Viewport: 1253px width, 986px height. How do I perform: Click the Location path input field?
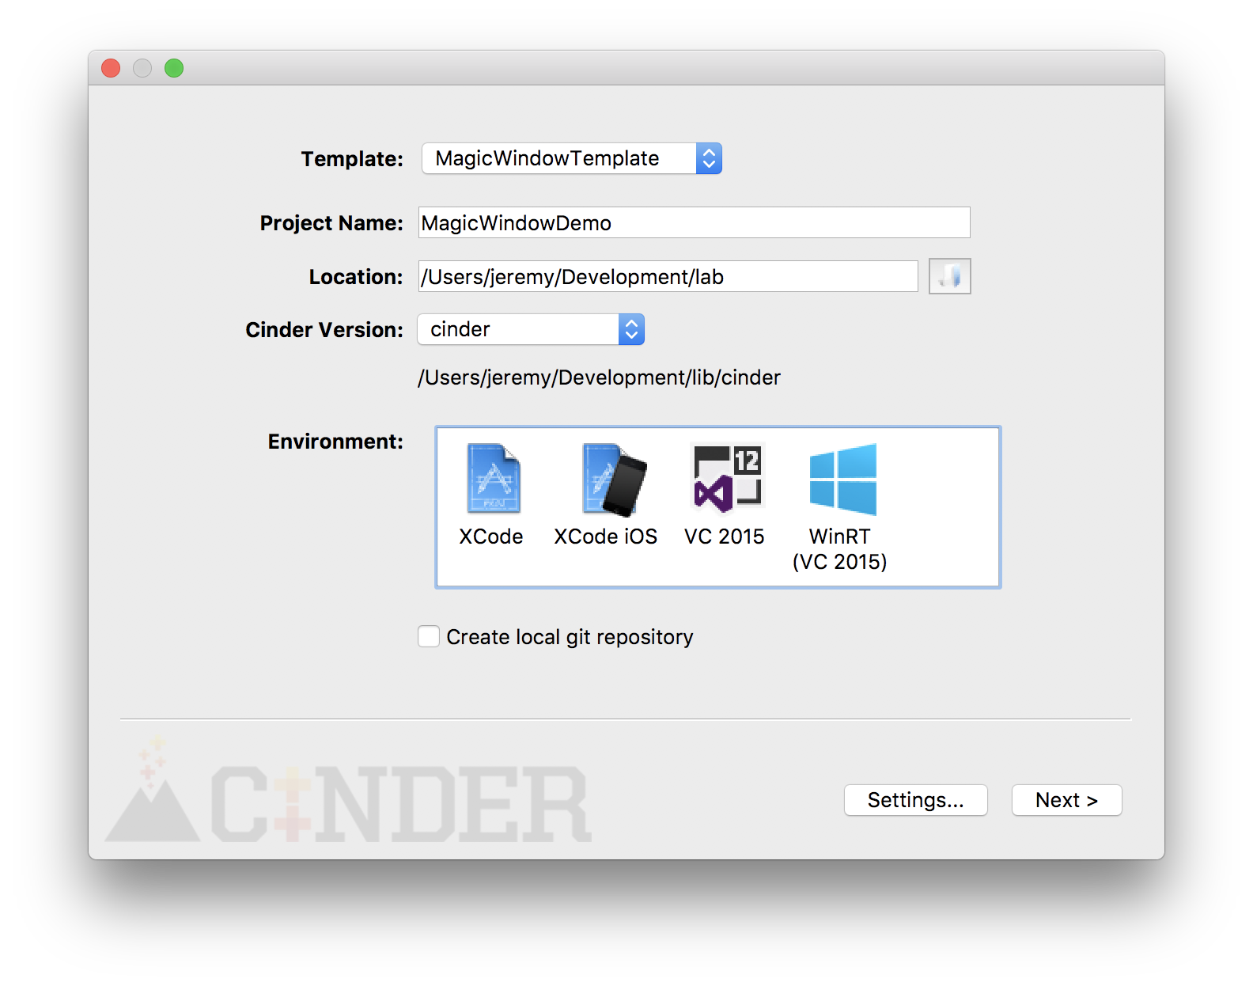click(x=668, y=276)
